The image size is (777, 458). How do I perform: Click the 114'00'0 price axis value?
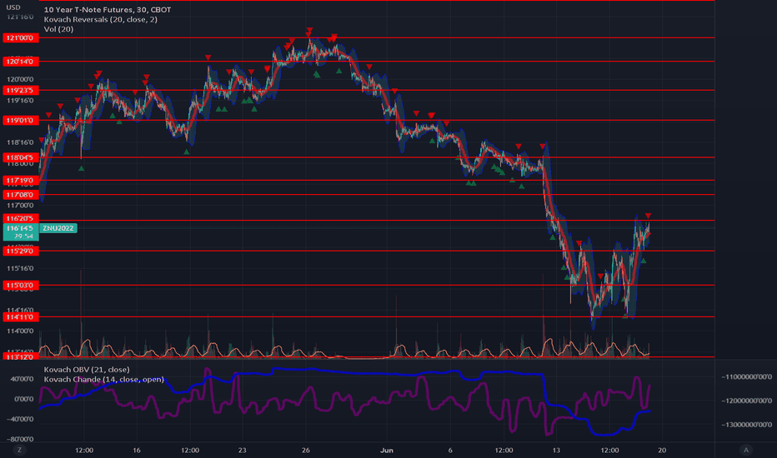click(x=20, y=331)
